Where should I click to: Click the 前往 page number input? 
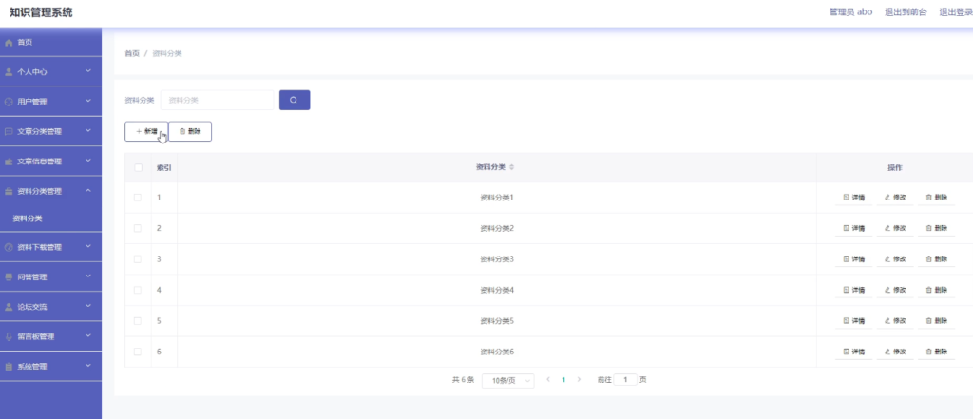[625, 379]
